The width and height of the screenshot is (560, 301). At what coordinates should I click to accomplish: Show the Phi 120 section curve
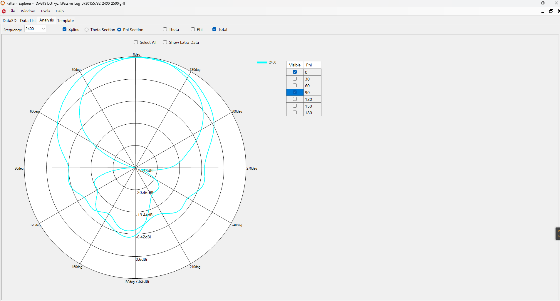295,99
